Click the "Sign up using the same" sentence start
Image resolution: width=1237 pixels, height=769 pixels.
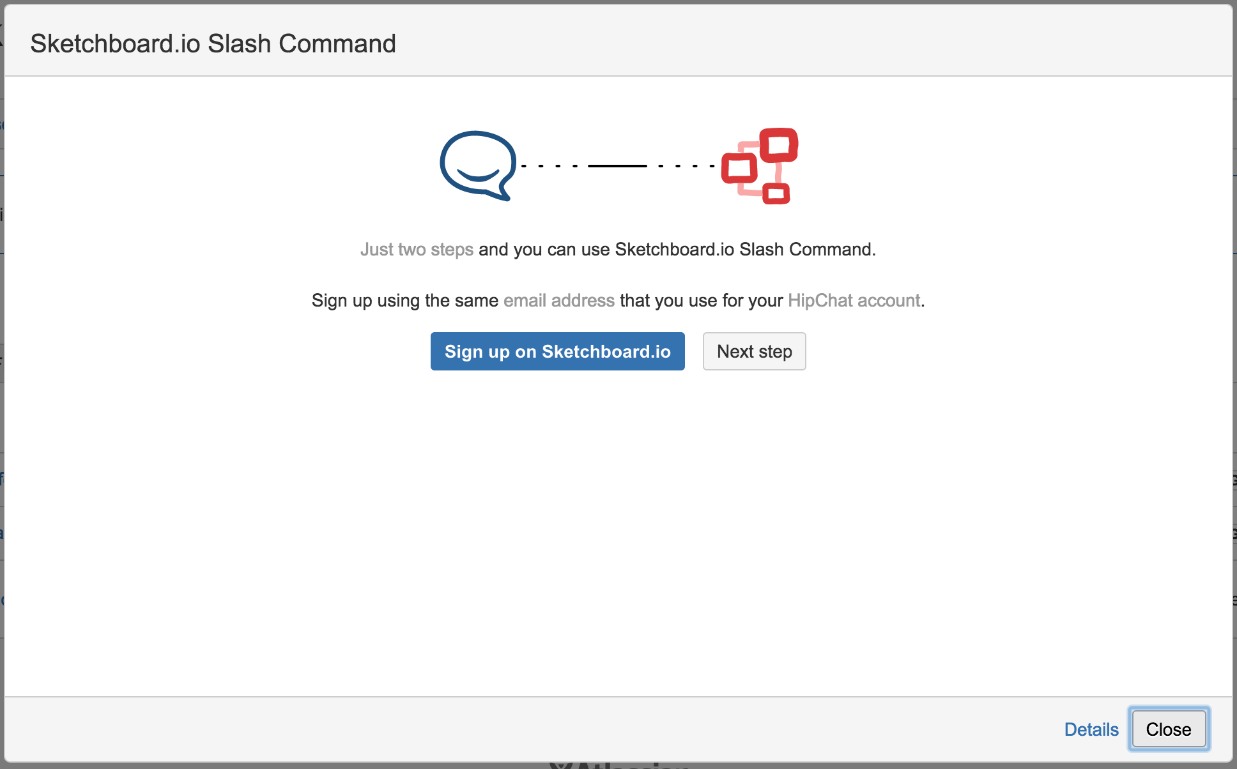tap(405, 300)
